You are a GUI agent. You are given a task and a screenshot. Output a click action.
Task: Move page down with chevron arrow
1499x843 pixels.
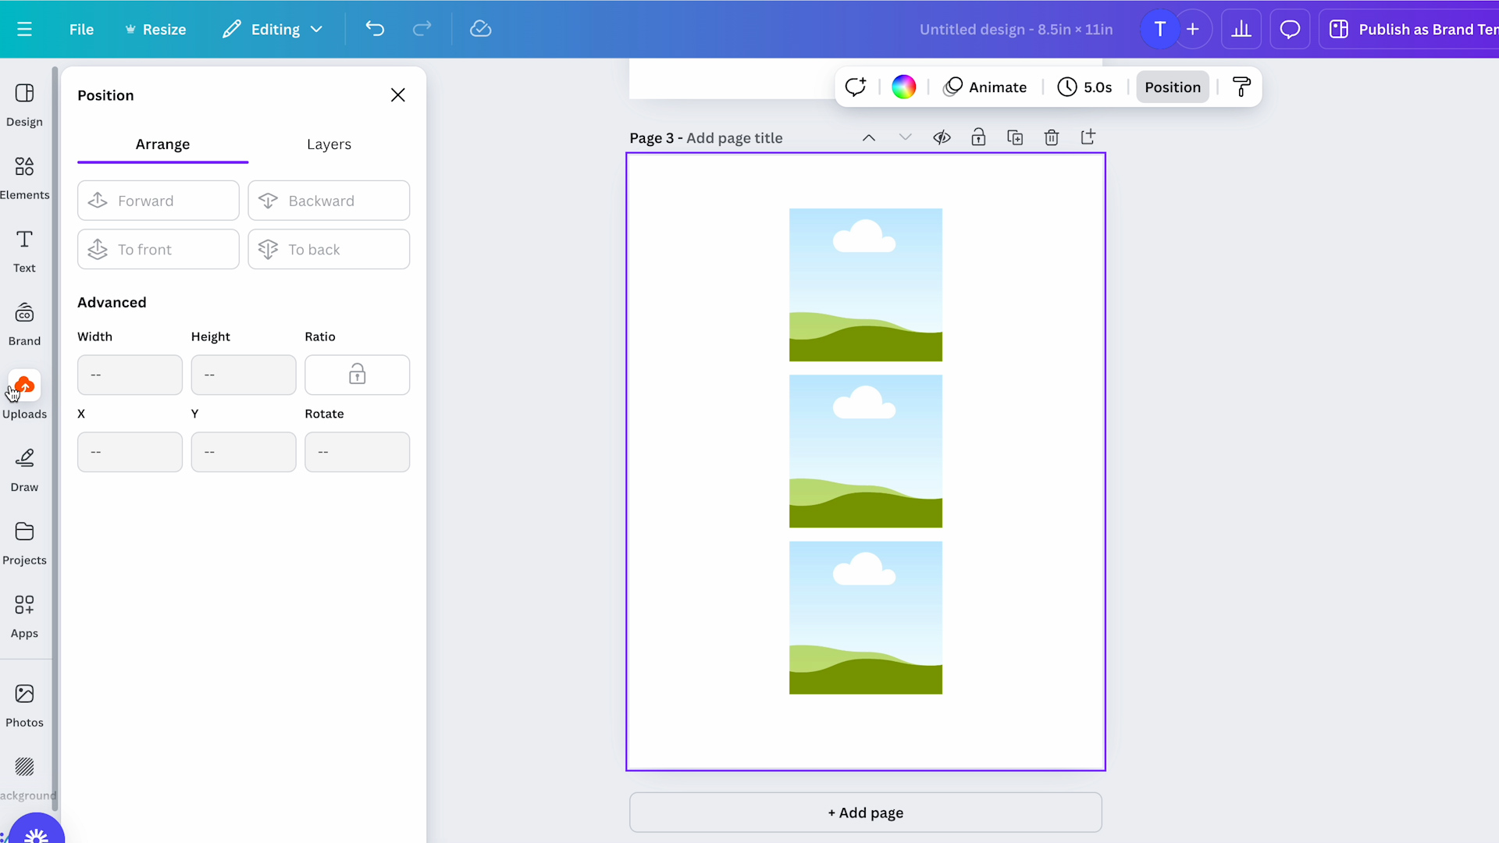tap(905, 137)
